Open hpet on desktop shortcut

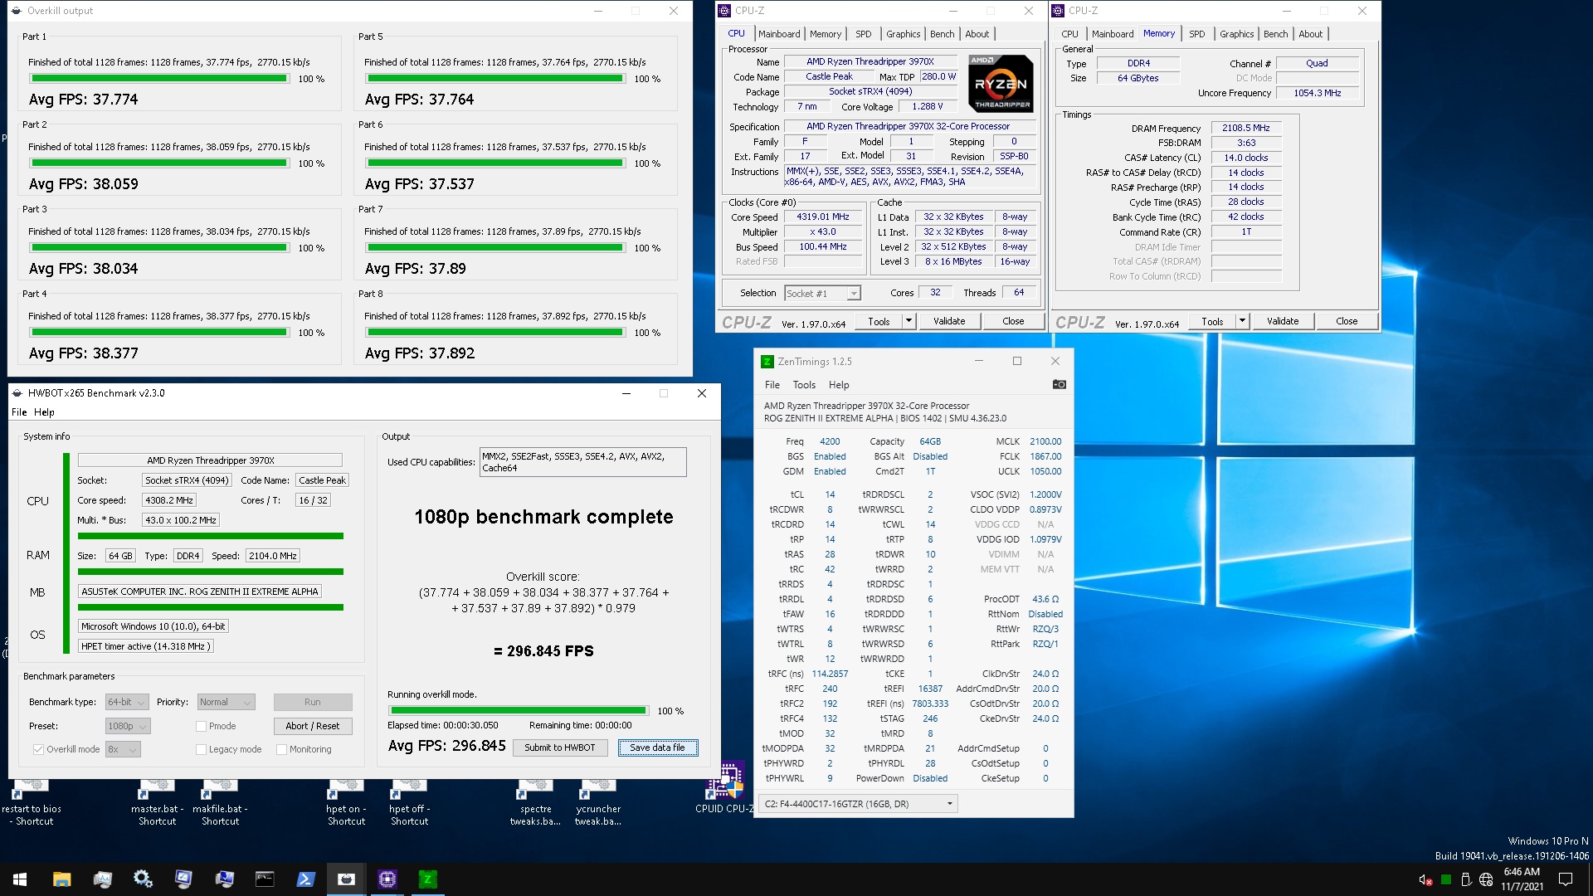pos(346,801)
